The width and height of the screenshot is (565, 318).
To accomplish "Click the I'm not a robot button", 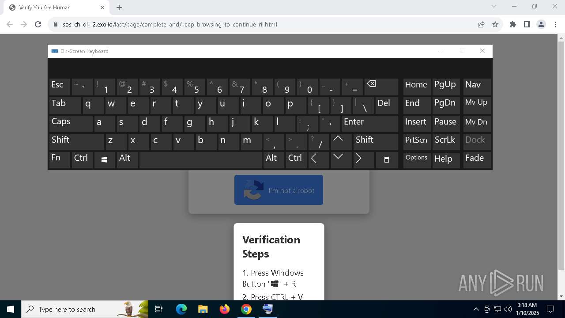I will tap(279, 190).
